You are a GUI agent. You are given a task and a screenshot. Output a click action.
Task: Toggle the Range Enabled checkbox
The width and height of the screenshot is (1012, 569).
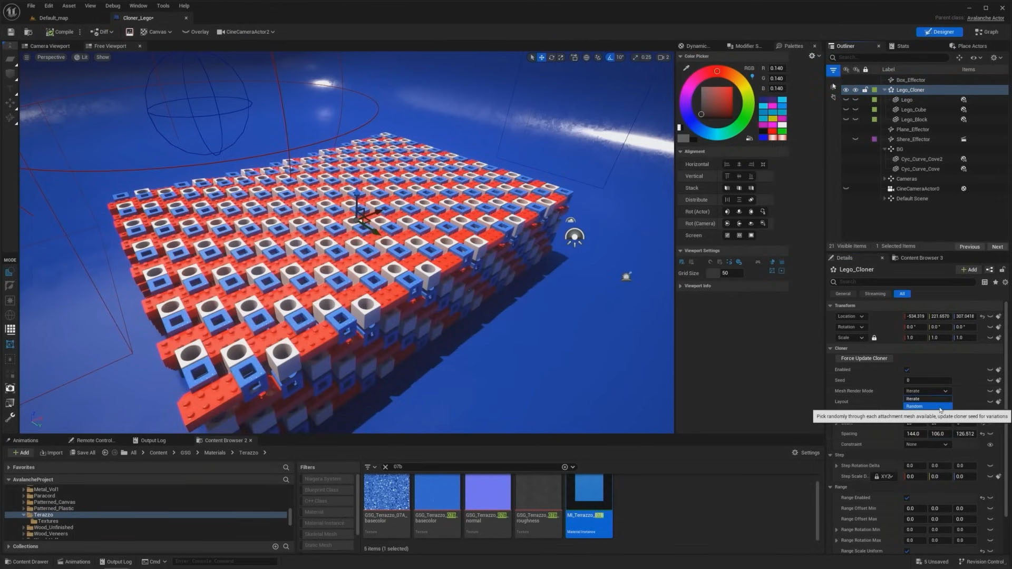tap(907, 498)
